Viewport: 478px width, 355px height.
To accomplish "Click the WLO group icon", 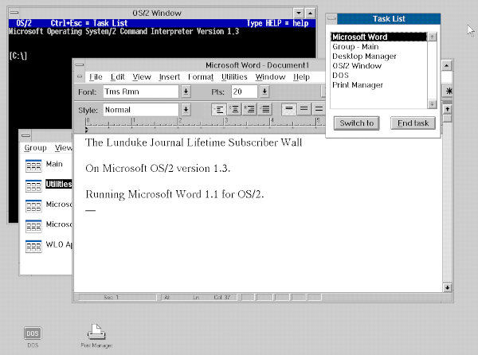I will (x=33, y=246).
